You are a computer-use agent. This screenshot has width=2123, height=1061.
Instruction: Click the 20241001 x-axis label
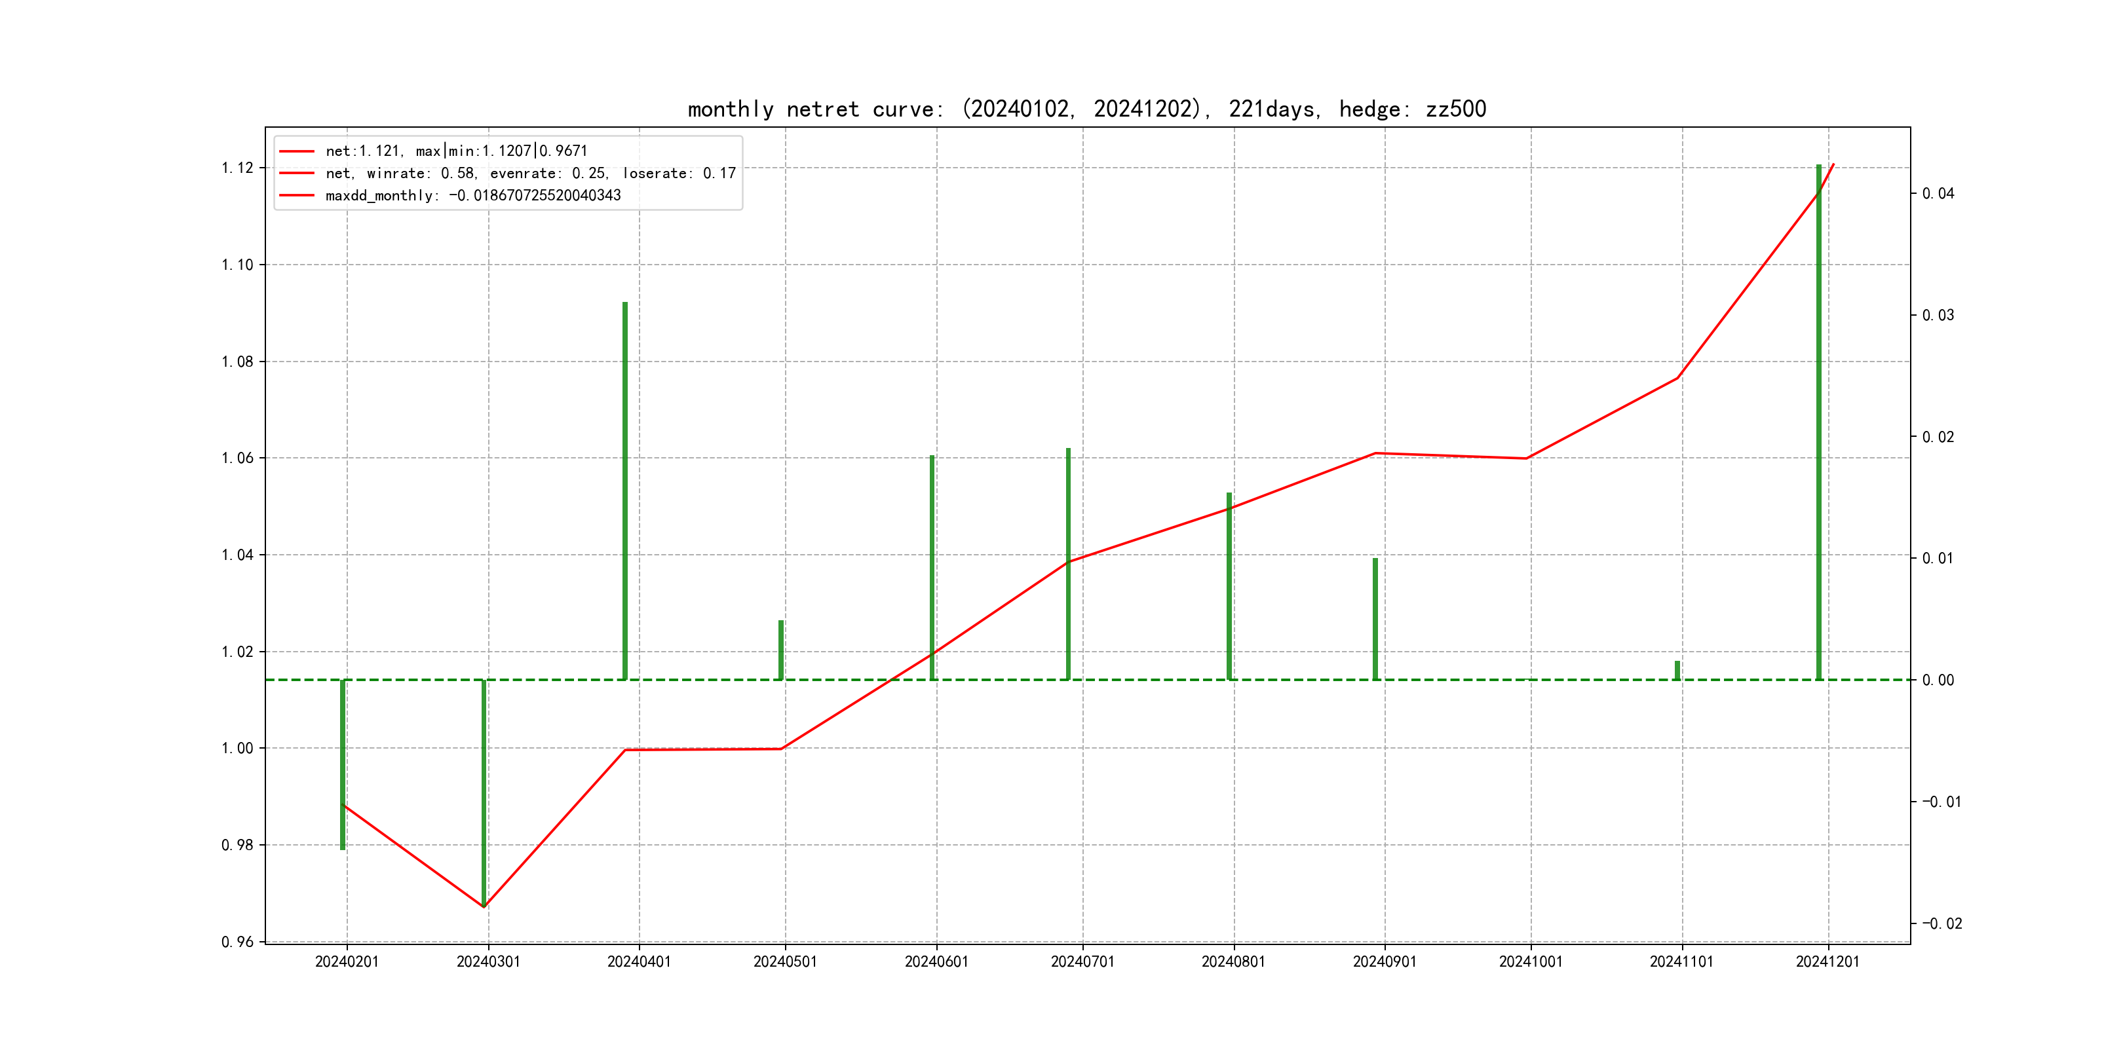(x=1531, y=961)
